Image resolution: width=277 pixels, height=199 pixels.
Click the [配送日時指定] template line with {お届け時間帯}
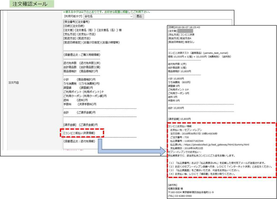pos(91,42)
